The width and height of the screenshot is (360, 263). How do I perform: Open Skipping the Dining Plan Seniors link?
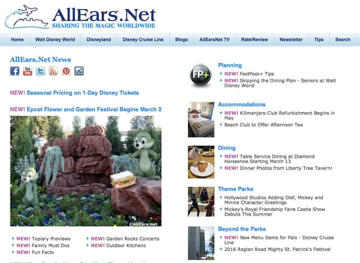[280, 83]
